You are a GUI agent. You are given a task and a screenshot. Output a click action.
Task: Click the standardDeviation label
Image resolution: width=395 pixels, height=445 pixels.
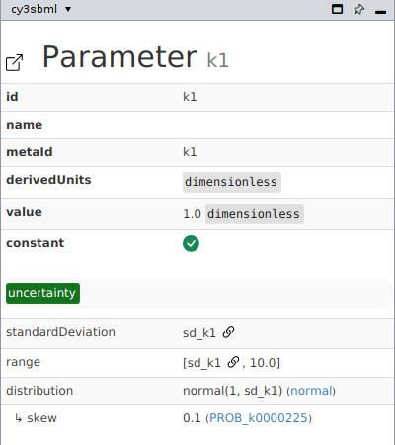pyautogui.click(x=60, y=332)
